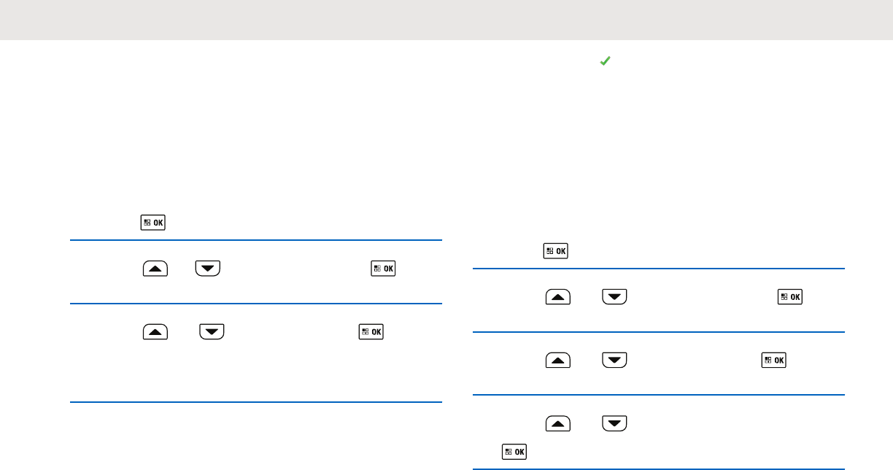Click the OK key in right column's second step

click(x=790, y=298)
